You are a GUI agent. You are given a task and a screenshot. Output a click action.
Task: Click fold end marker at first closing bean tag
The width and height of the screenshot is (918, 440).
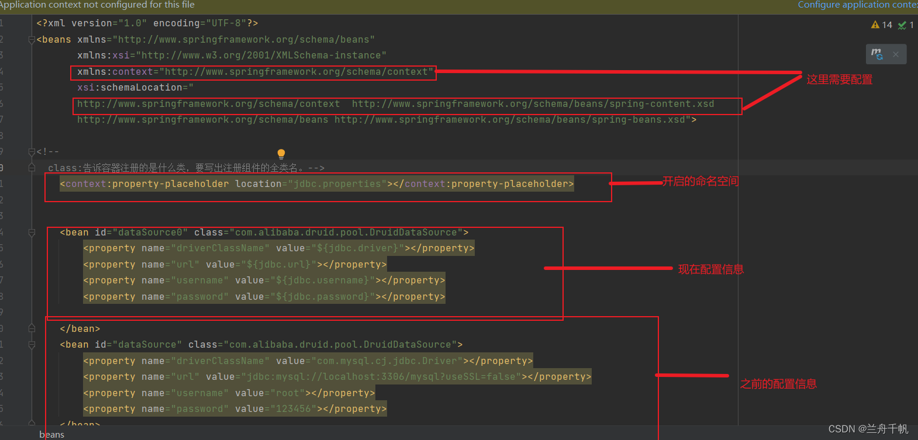32,329
